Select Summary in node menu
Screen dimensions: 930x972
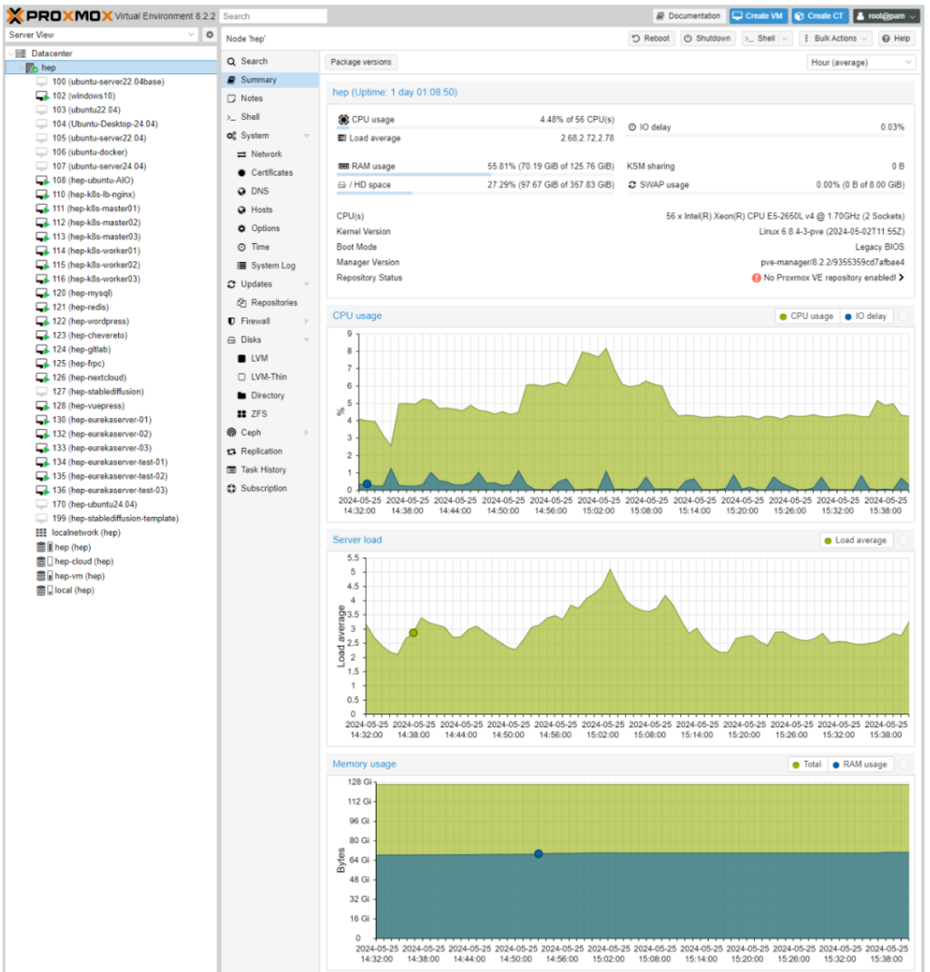tap(269, 80)
